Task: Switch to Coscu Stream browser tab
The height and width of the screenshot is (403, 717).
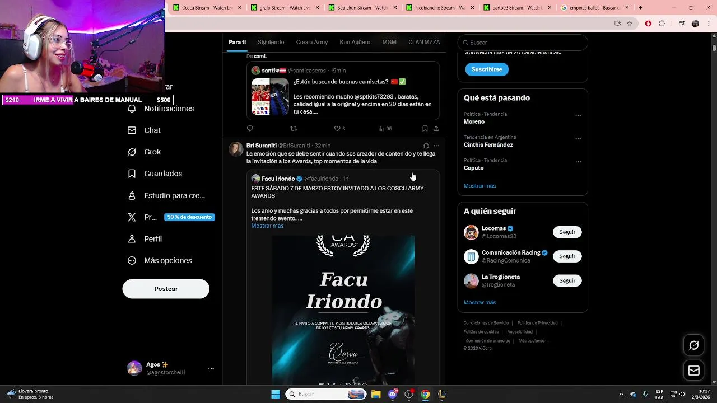Action: 206,8
